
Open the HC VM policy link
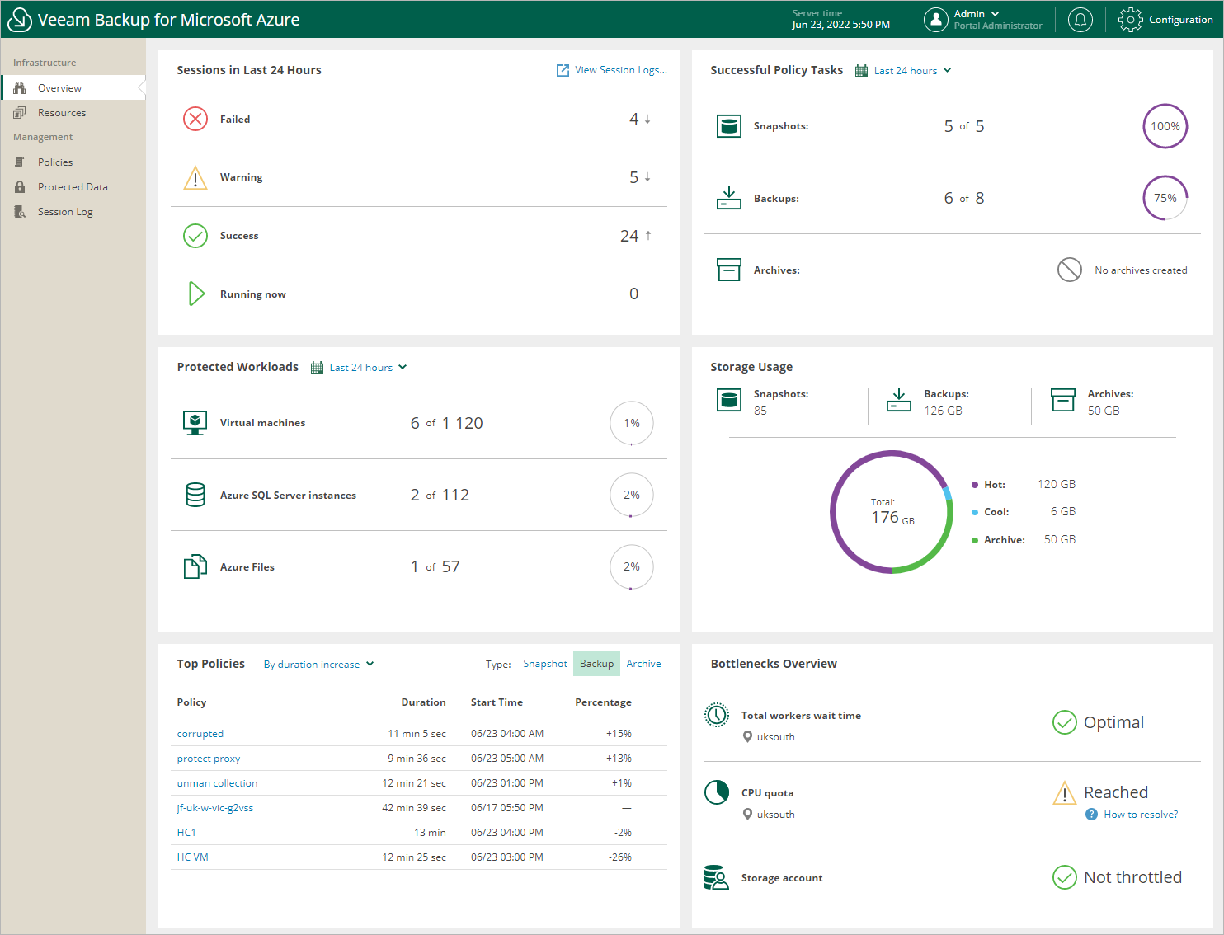[193, 857]
